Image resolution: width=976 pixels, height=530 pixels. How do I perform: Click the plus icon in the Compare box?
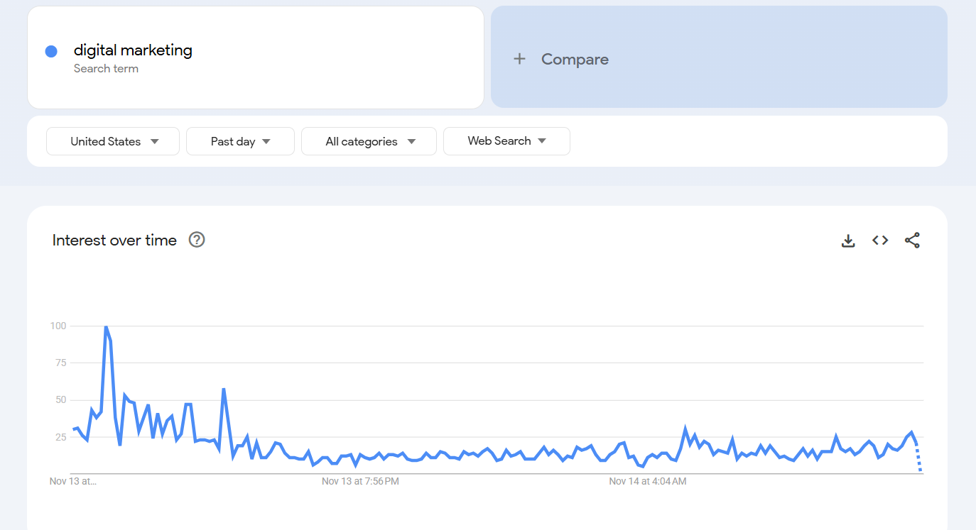point(519,59)
